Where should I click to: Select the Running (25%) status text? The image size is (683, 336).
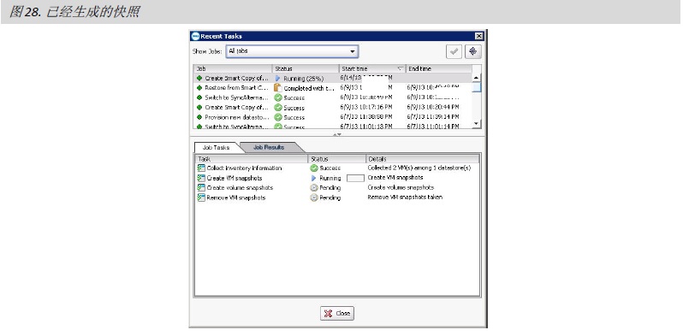click(x=304, y=79)
